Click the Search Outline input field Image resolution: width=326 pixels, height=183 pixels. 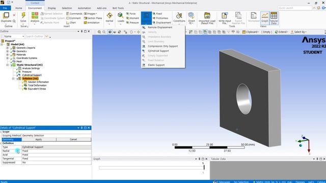(x=35, y=36)
